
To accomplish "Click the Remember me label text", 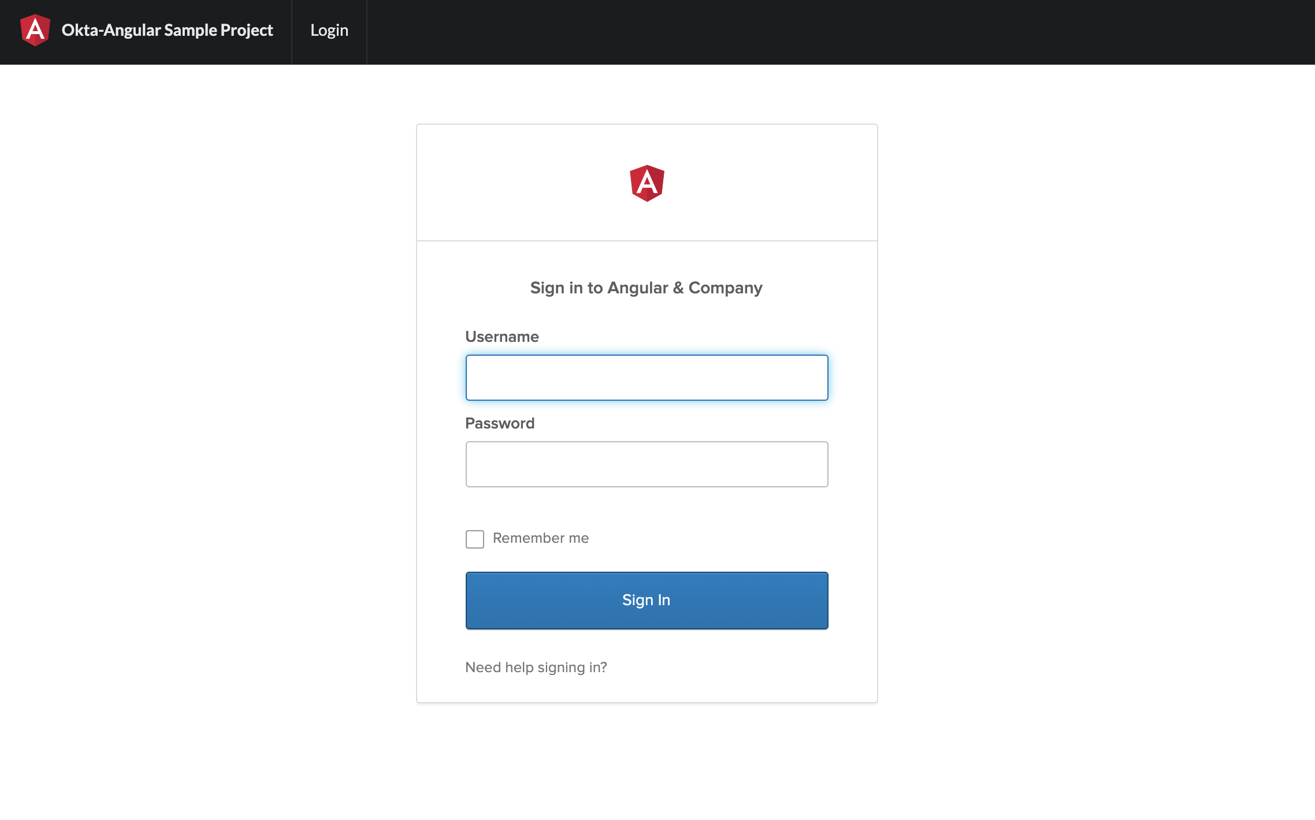I will tap(541, 538).
